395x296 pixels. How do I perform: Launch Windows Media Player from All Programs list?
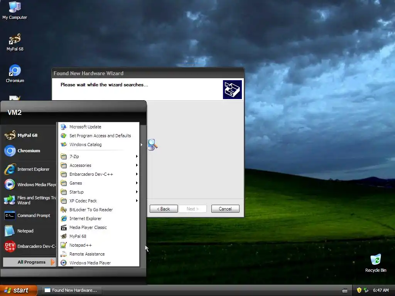[99, 263]
